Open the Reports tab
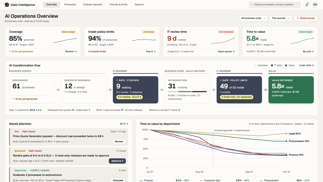Screen dimensions: 323x182 (139, 4)
